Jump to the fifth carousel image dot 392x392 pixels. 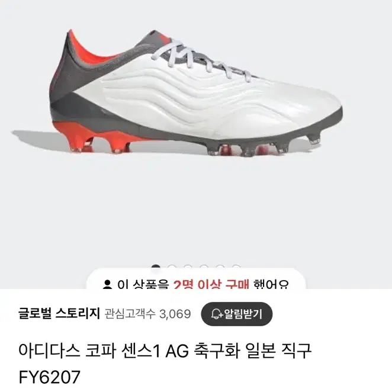pos(220,266)
